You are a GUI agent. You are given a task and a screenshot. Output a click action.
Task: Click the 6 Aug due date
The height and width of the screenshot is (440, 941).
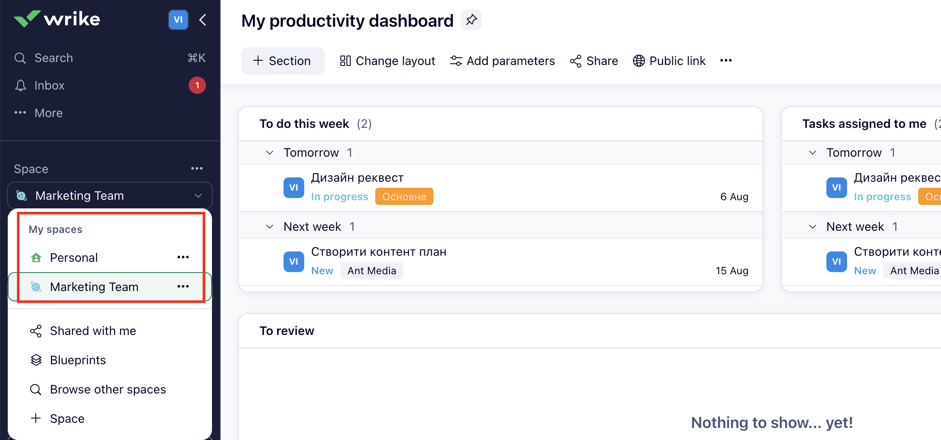(734, 197)
